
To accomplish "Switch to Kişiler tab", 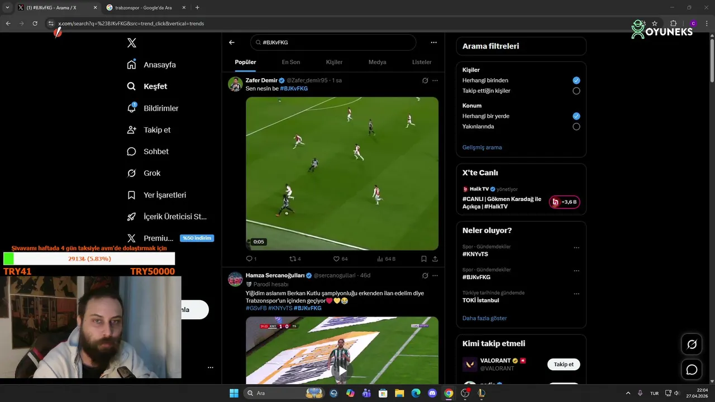I will coord(334,62).
